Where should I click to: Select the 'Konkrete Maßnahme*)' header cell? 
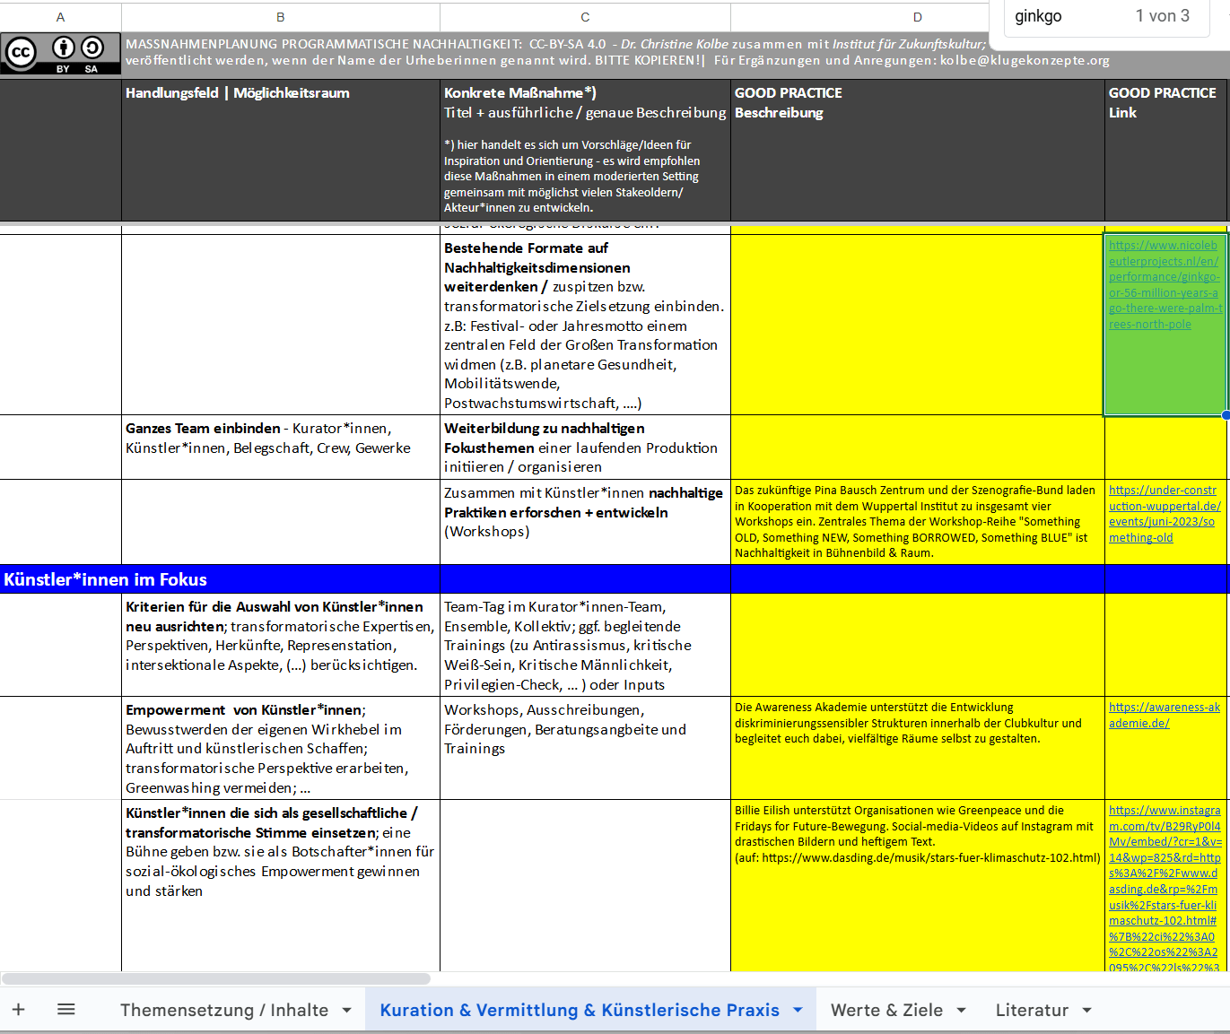(x=585, y=150)
